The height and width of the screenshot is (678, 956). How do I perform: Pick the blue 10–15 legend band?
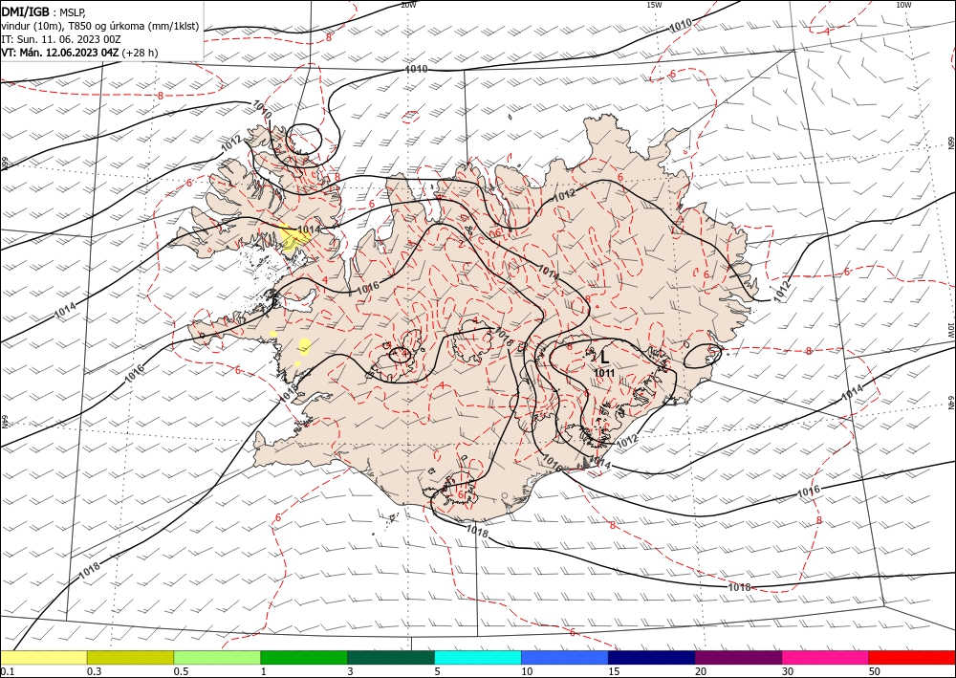tap(565, 657)
